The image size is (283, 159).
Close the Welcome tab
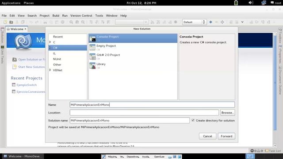coord(26,29)
